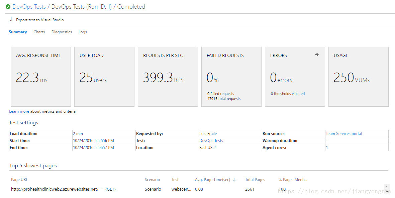
Task: Click the 2661 total pages value
Action: tap(250, 189)
